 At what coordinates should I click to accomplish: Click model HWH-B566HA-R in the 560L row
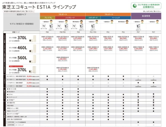click(63, 59)
